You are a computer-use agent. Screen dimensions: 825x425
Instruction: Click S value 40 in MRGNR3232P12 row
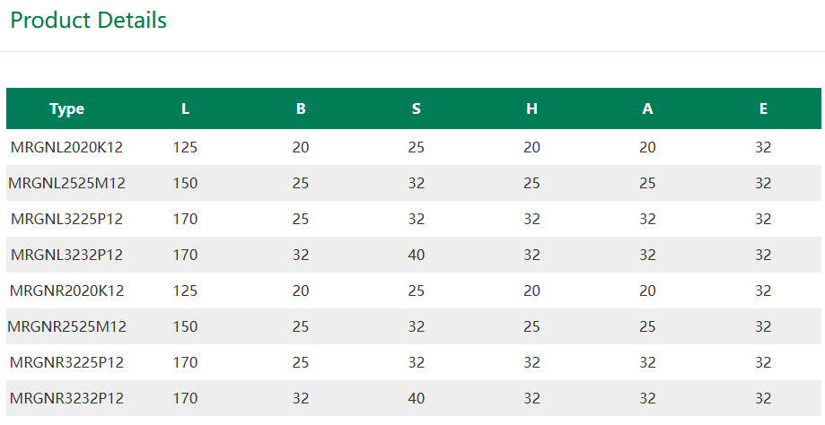click(x=417, y=398)
